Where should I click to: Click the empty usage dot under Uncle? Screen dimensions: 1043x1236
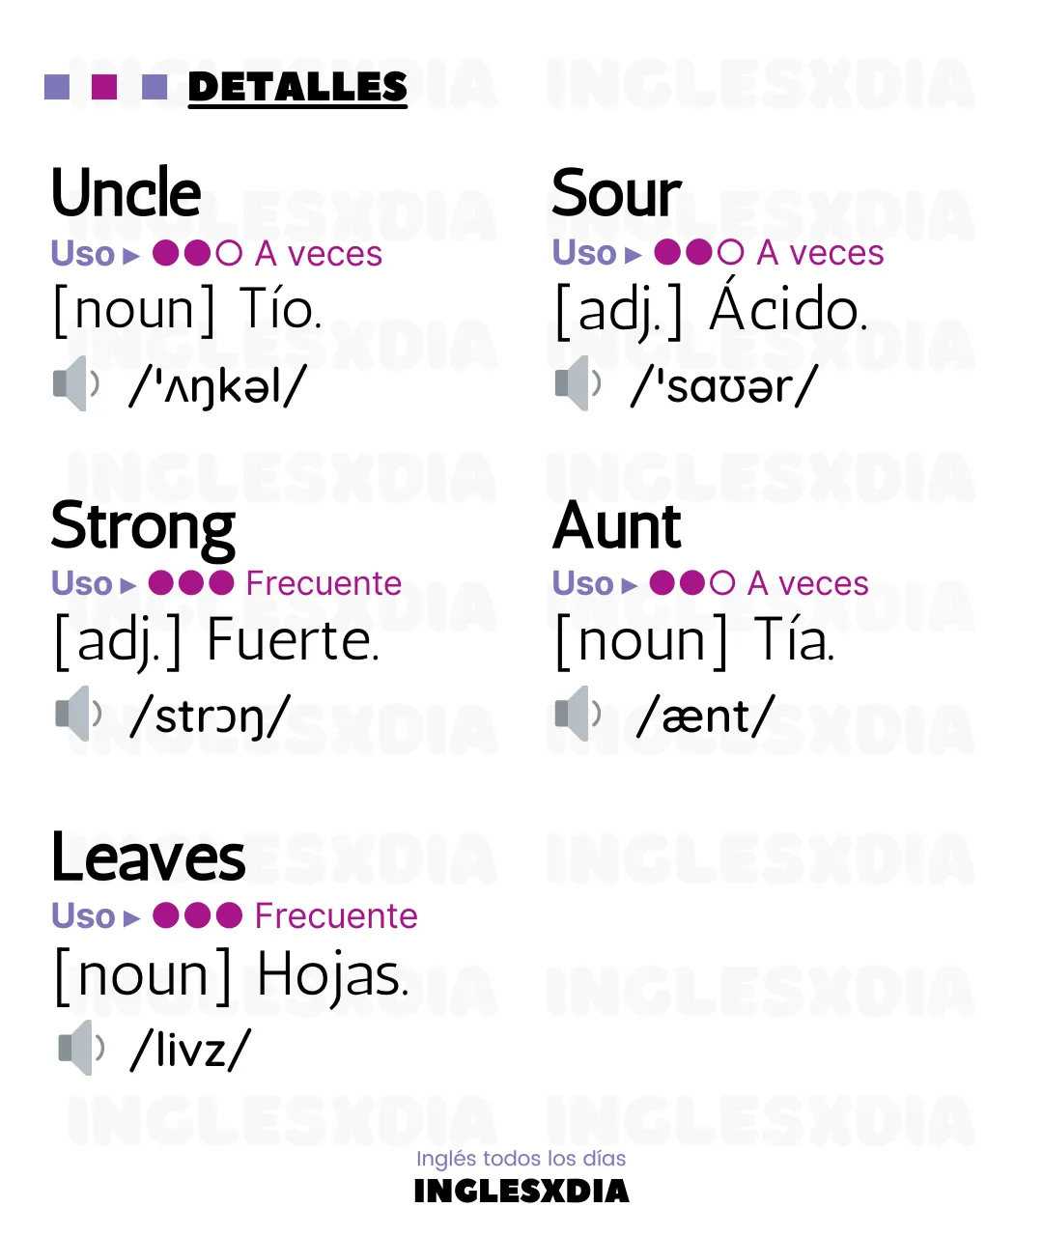click(x=229, y=253)
